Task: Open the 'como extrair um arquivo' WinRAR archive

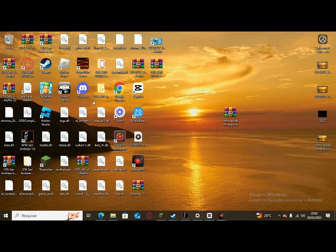Action: [230, 116]
